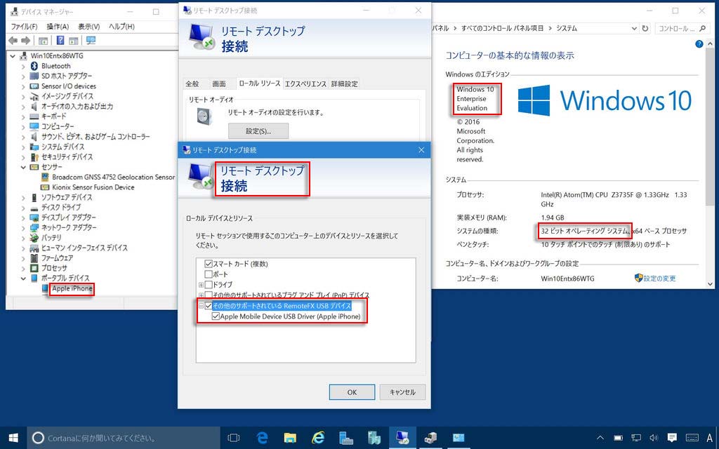The width and height of the screenshot is (719, 449).
Task: Expand the ディスプレイ アダプター category arrow
Action: tap(23, 217)
